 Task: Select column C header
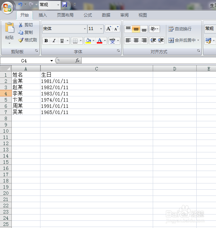96,69
